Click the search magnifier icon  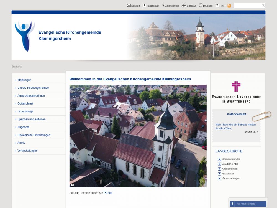click(263, 6)
